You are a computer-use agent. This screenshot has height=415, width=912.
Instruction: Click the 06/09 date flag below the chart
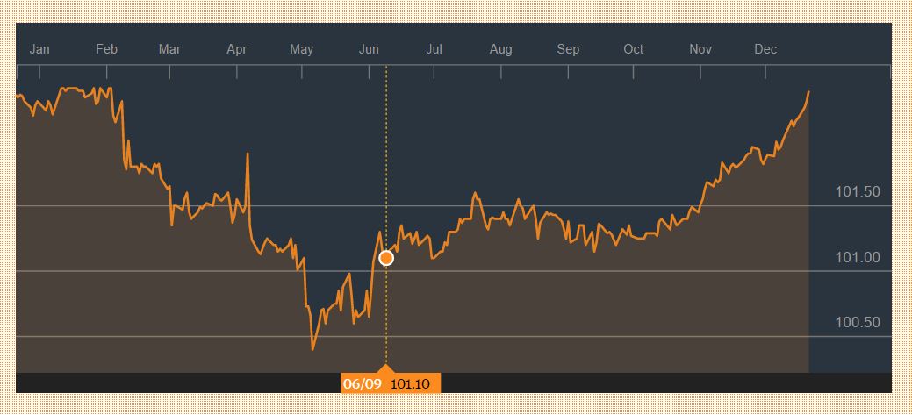363,384
